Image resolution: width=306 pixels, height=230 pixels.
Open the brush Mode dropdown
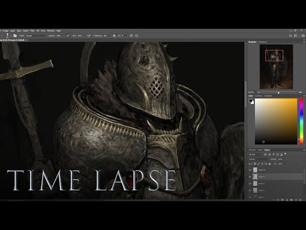point(36,36)
